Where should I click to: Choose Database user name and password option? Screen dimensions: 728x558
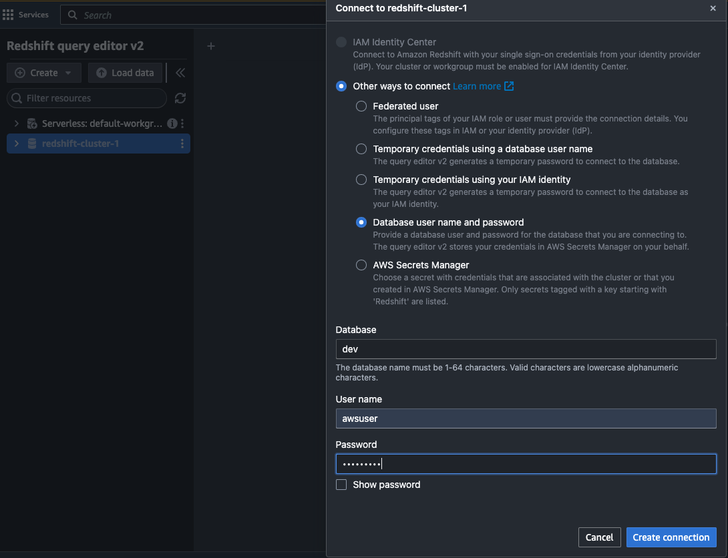[361, 222]
